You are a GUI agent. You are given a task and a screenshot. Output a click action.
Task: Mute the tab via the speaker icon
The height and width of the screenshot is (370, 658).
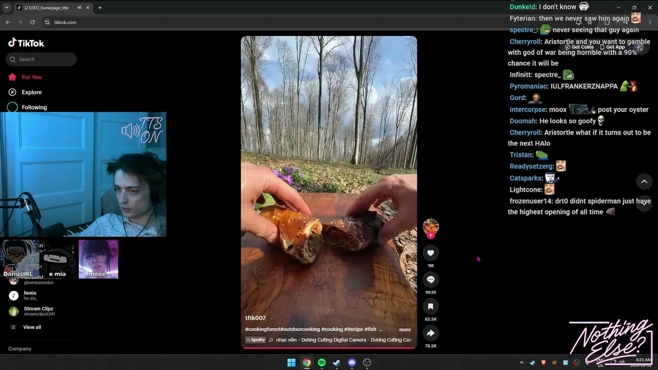(80, 8)
